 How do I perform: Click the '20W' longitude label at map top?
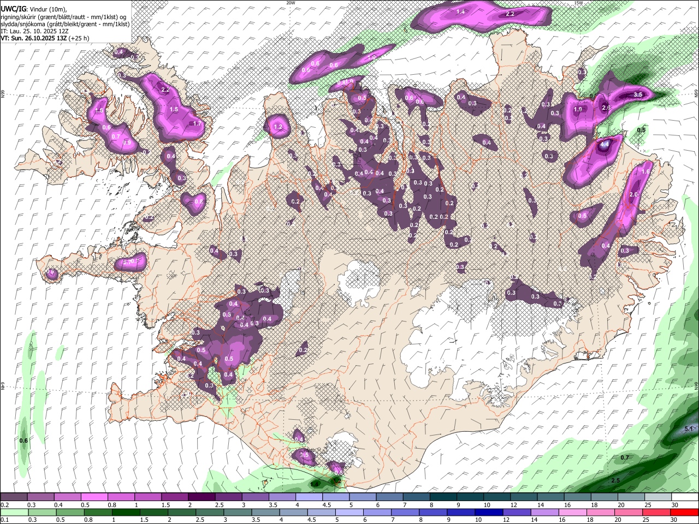(x=291, y=3)
